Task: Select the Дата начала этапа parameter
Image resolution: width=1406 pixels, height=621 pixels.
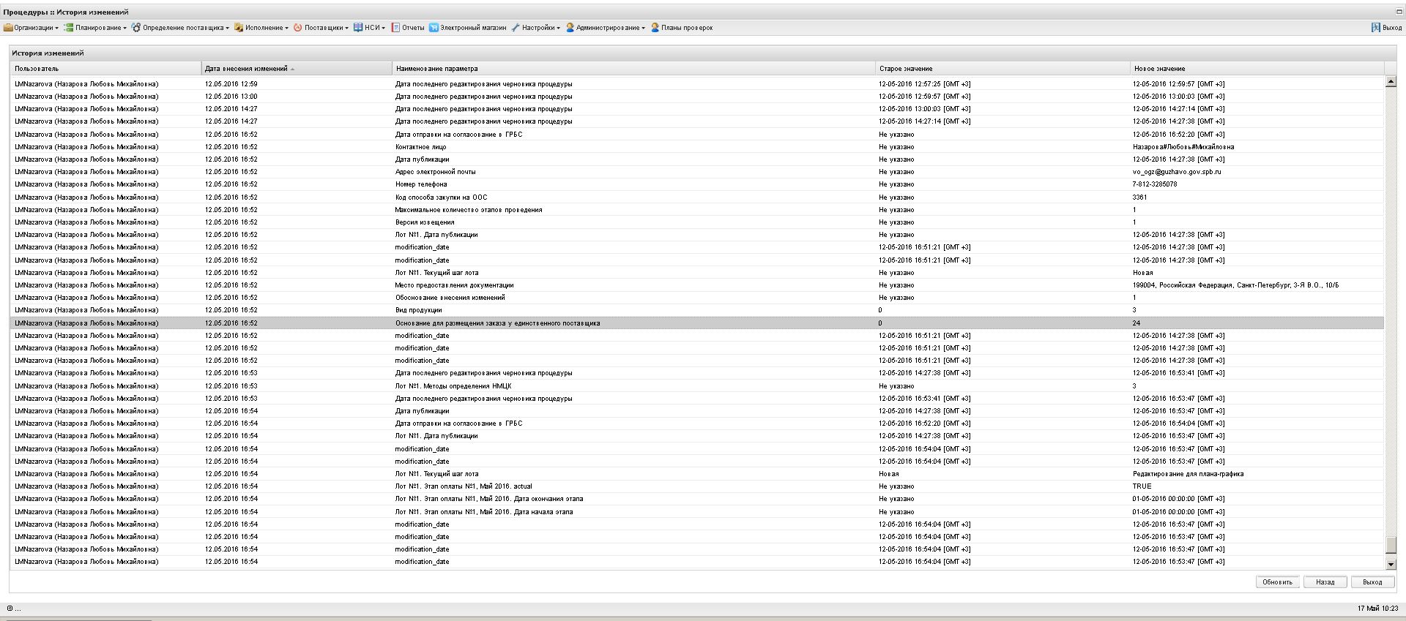Action: (484, 511)
